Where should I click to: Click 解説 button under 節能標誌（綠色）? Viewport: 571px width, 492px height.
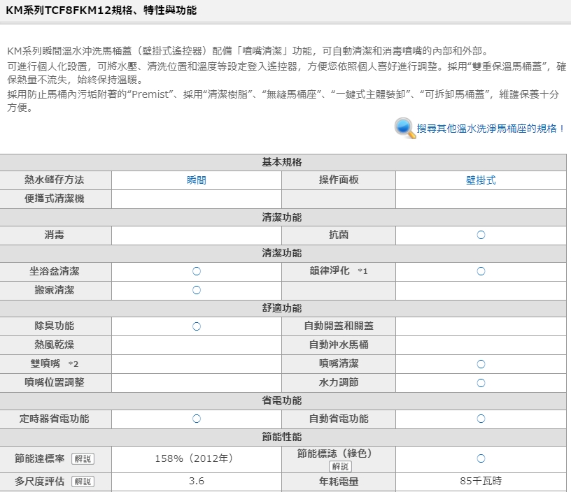[x=340, y=466]
